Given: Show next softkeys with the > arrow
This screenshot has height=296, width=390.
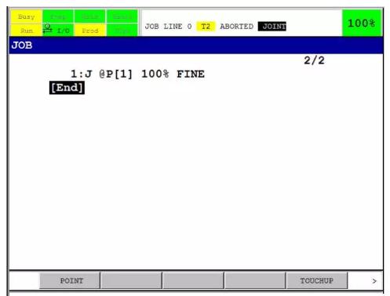Looking at the screenshot, I should [374, 281].
